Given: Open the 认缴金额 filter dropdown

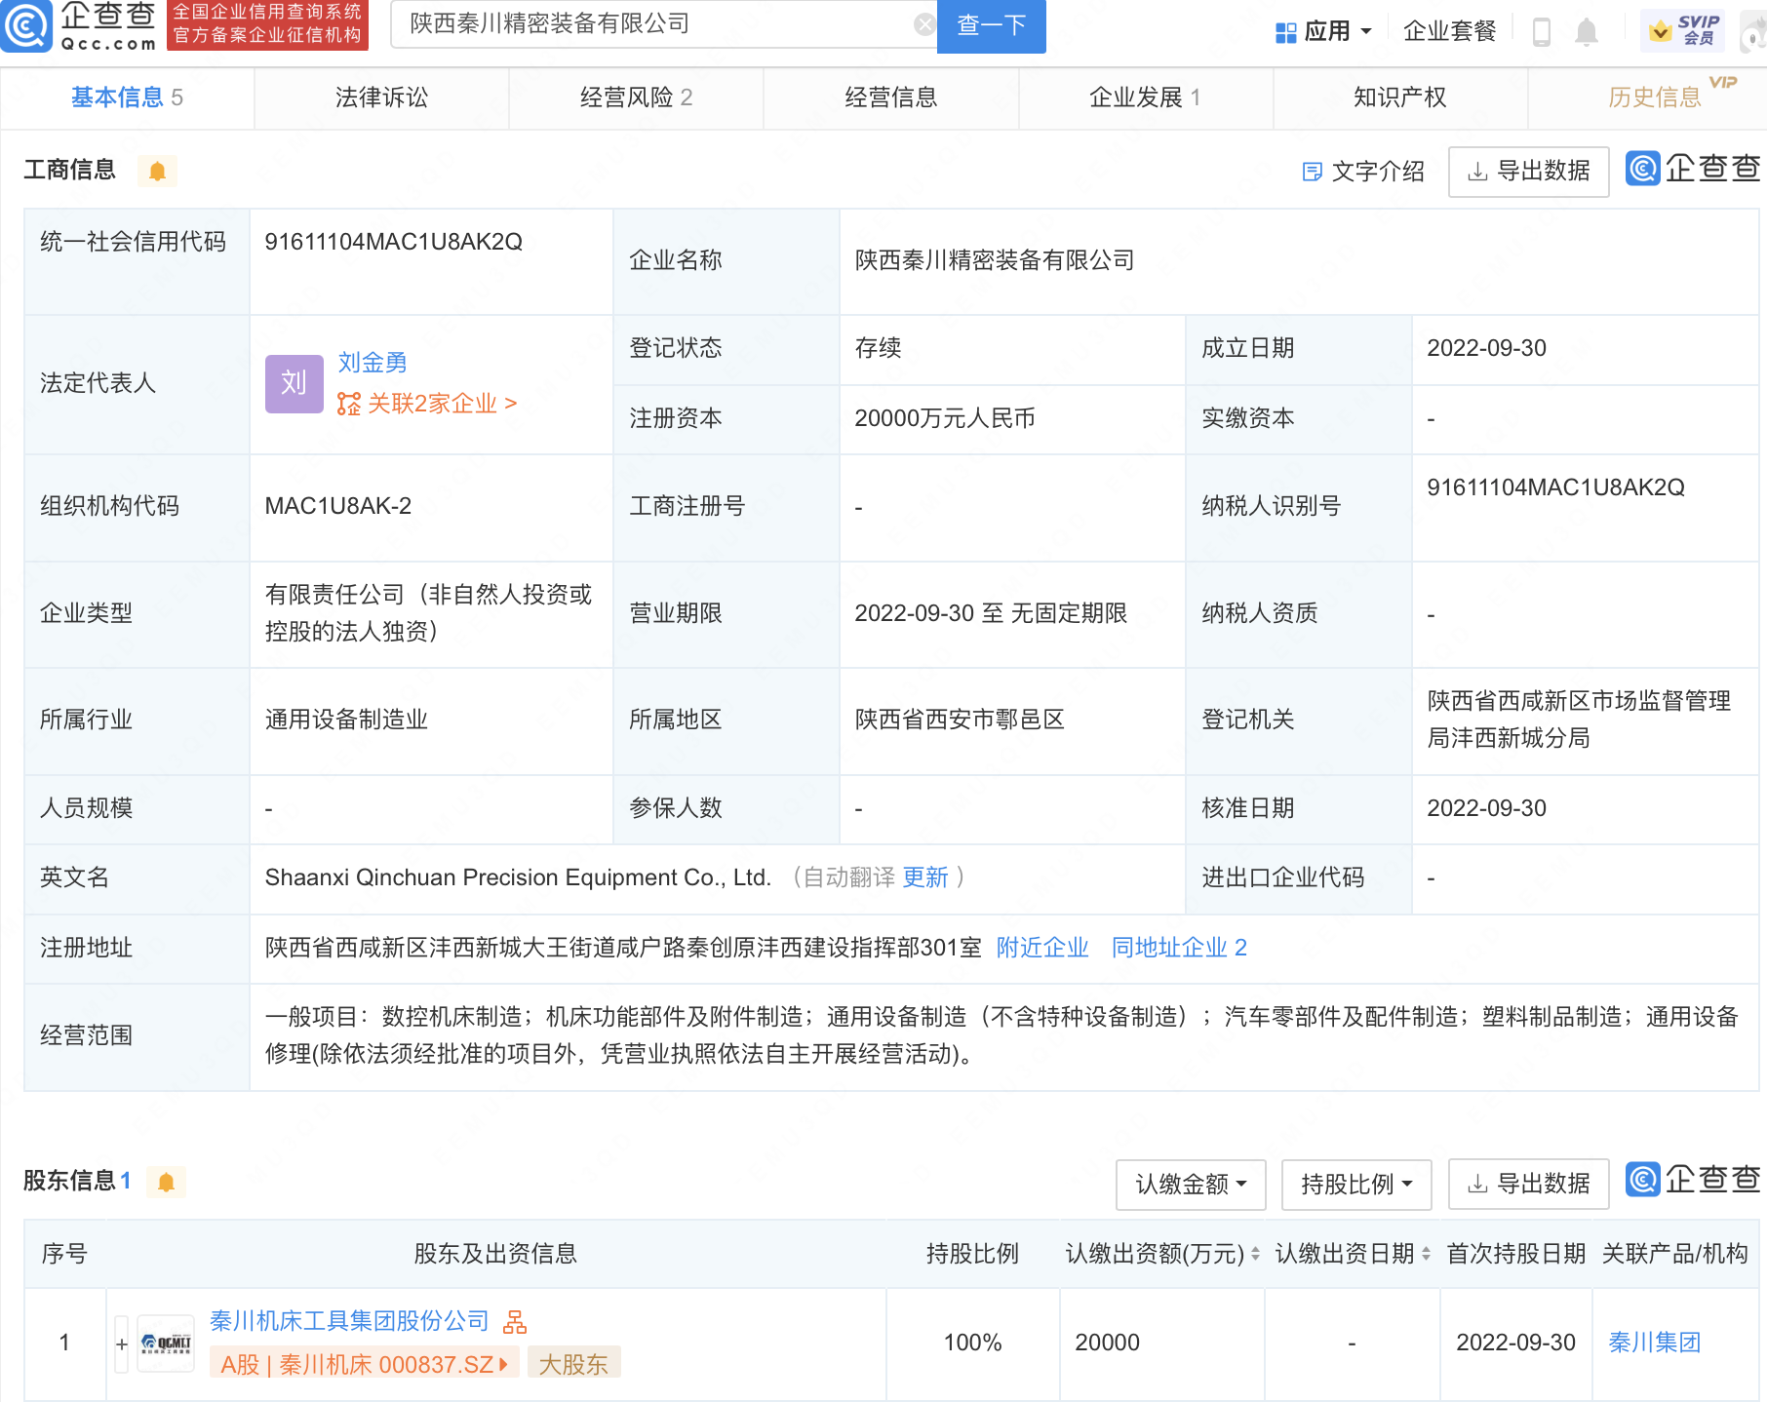Looking at the screenshot, I should tap(1191, 1185).
